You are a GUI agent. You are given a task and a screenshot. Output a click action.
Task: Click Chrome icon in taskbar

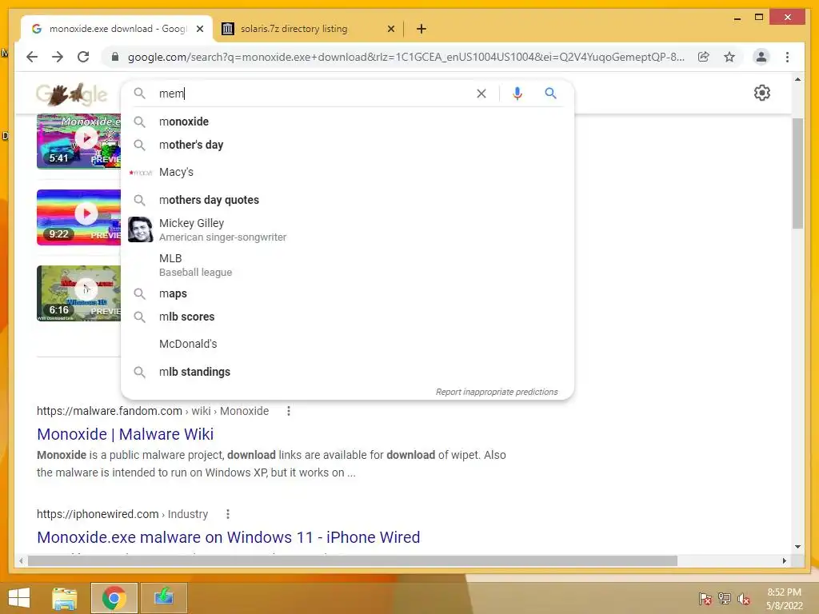click(x=114, y=598)
